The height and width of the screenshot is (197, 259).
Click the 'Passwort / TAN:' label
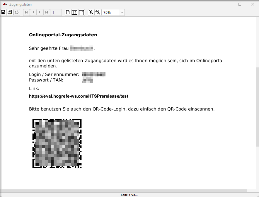46,80
